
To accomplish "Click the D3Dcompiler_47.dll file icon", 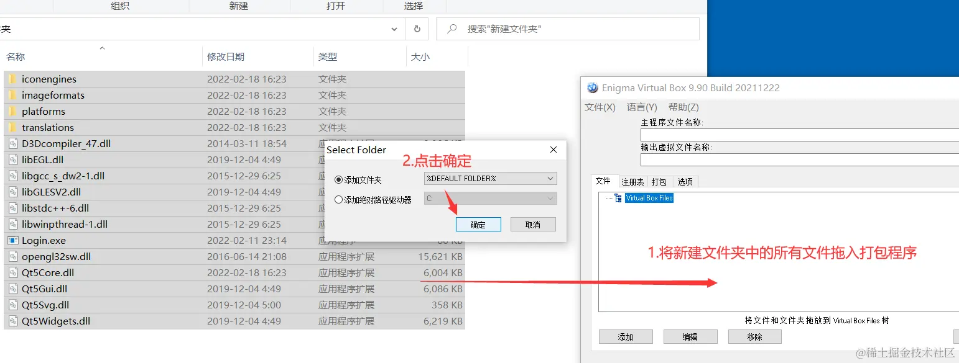I will point(12,143).
